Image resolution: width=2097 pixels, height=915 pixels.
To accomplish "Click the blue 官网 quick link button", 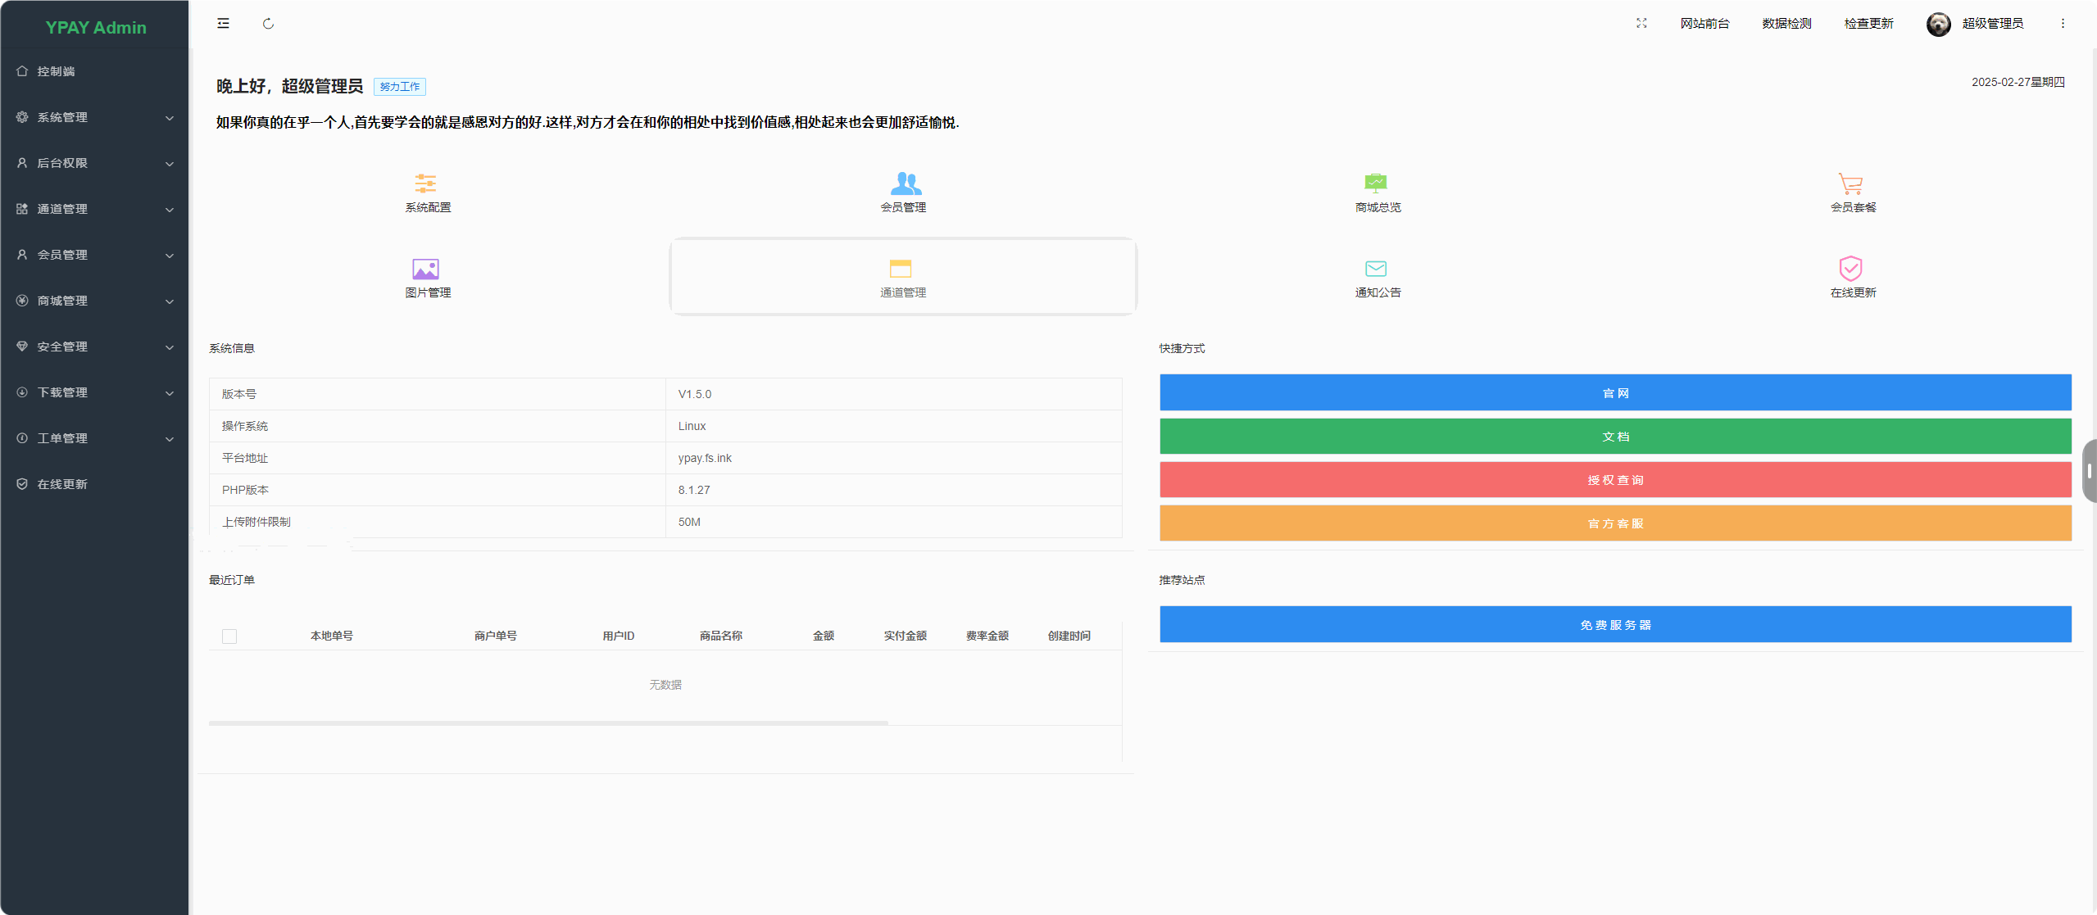I will coord(1614,392).
